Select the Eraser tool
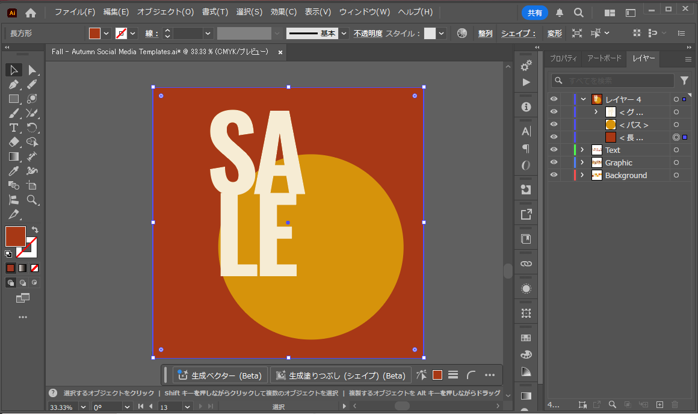This screenshot has height=414, width=698. [14, 142]
